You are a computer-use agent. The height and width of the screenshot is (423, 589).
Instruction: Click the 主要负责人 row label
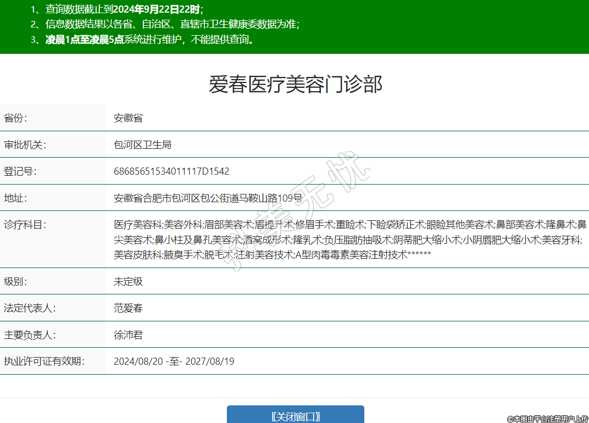pos(30,335)
